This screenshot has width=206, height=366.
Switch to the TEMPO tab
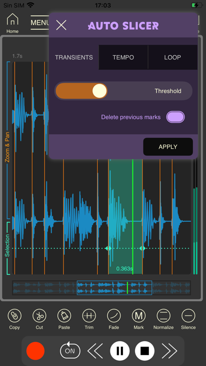123,57
